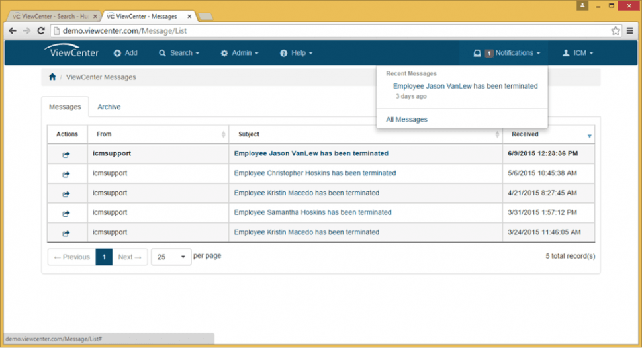Click the Add menu item
Screen dimensions: 642x348
click(x=126, y=53)
